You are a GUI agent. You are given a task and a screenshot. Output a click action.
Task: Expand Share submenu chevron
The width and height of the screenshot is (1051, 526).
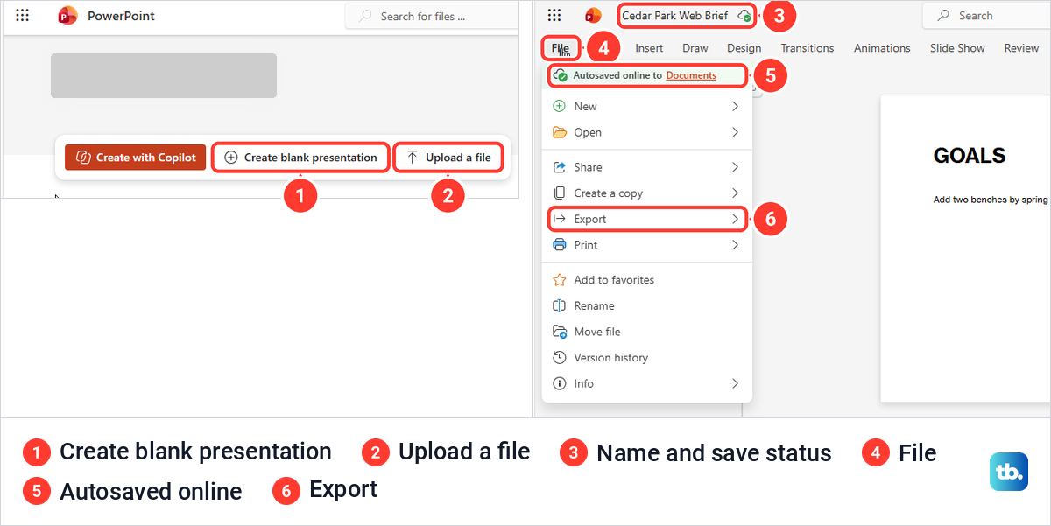point(735,167)
